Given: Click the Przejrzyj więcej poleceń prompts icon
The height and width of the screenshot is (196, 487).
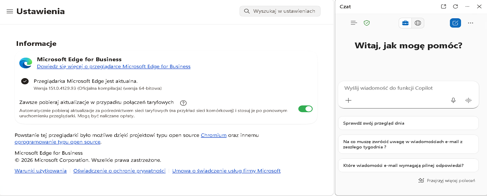Looking at the screenshot, I should click(x=421, y=181).
